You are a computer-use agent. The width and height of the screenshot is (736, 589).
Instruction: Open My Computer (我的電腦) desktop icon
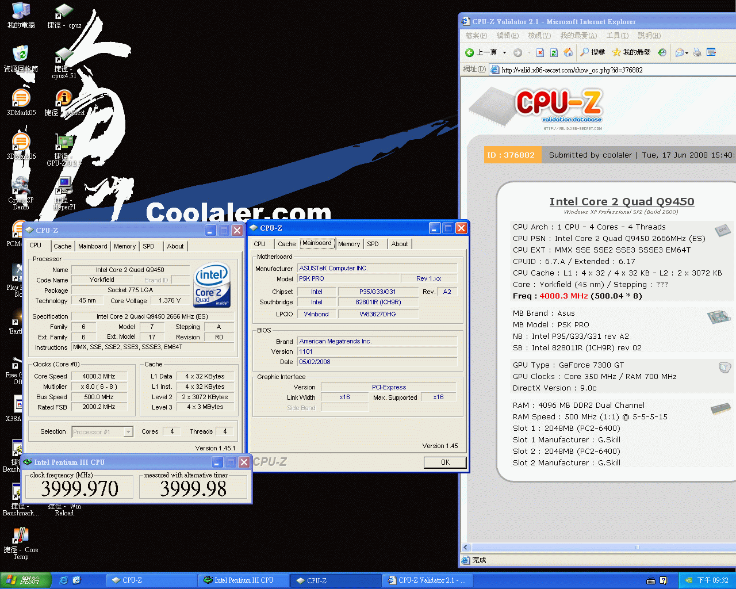coord(21,16)
